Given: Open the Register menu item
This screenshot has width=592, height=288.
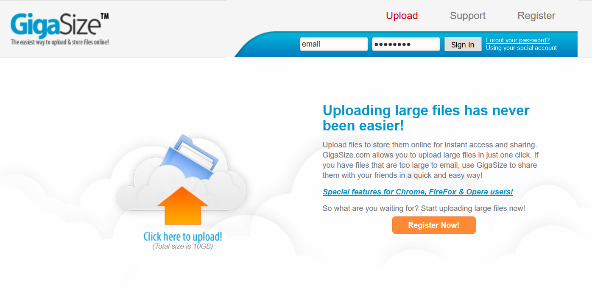Looking at the screenshot, I should tap(536, 16).
